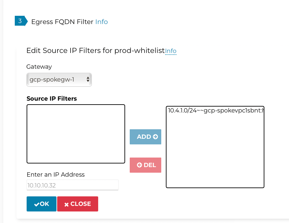
Task: Open Info link next to prod-whitelist
Action: click(171, 51)
